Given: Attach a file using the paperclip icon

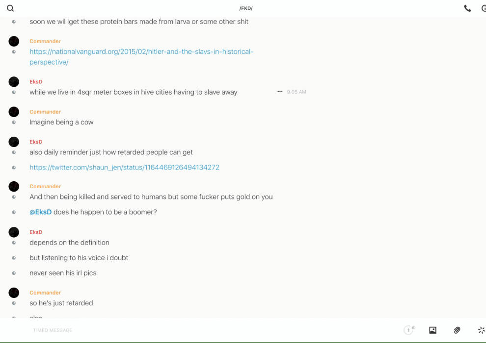Looking at the screenshot, I should [457, 330].
